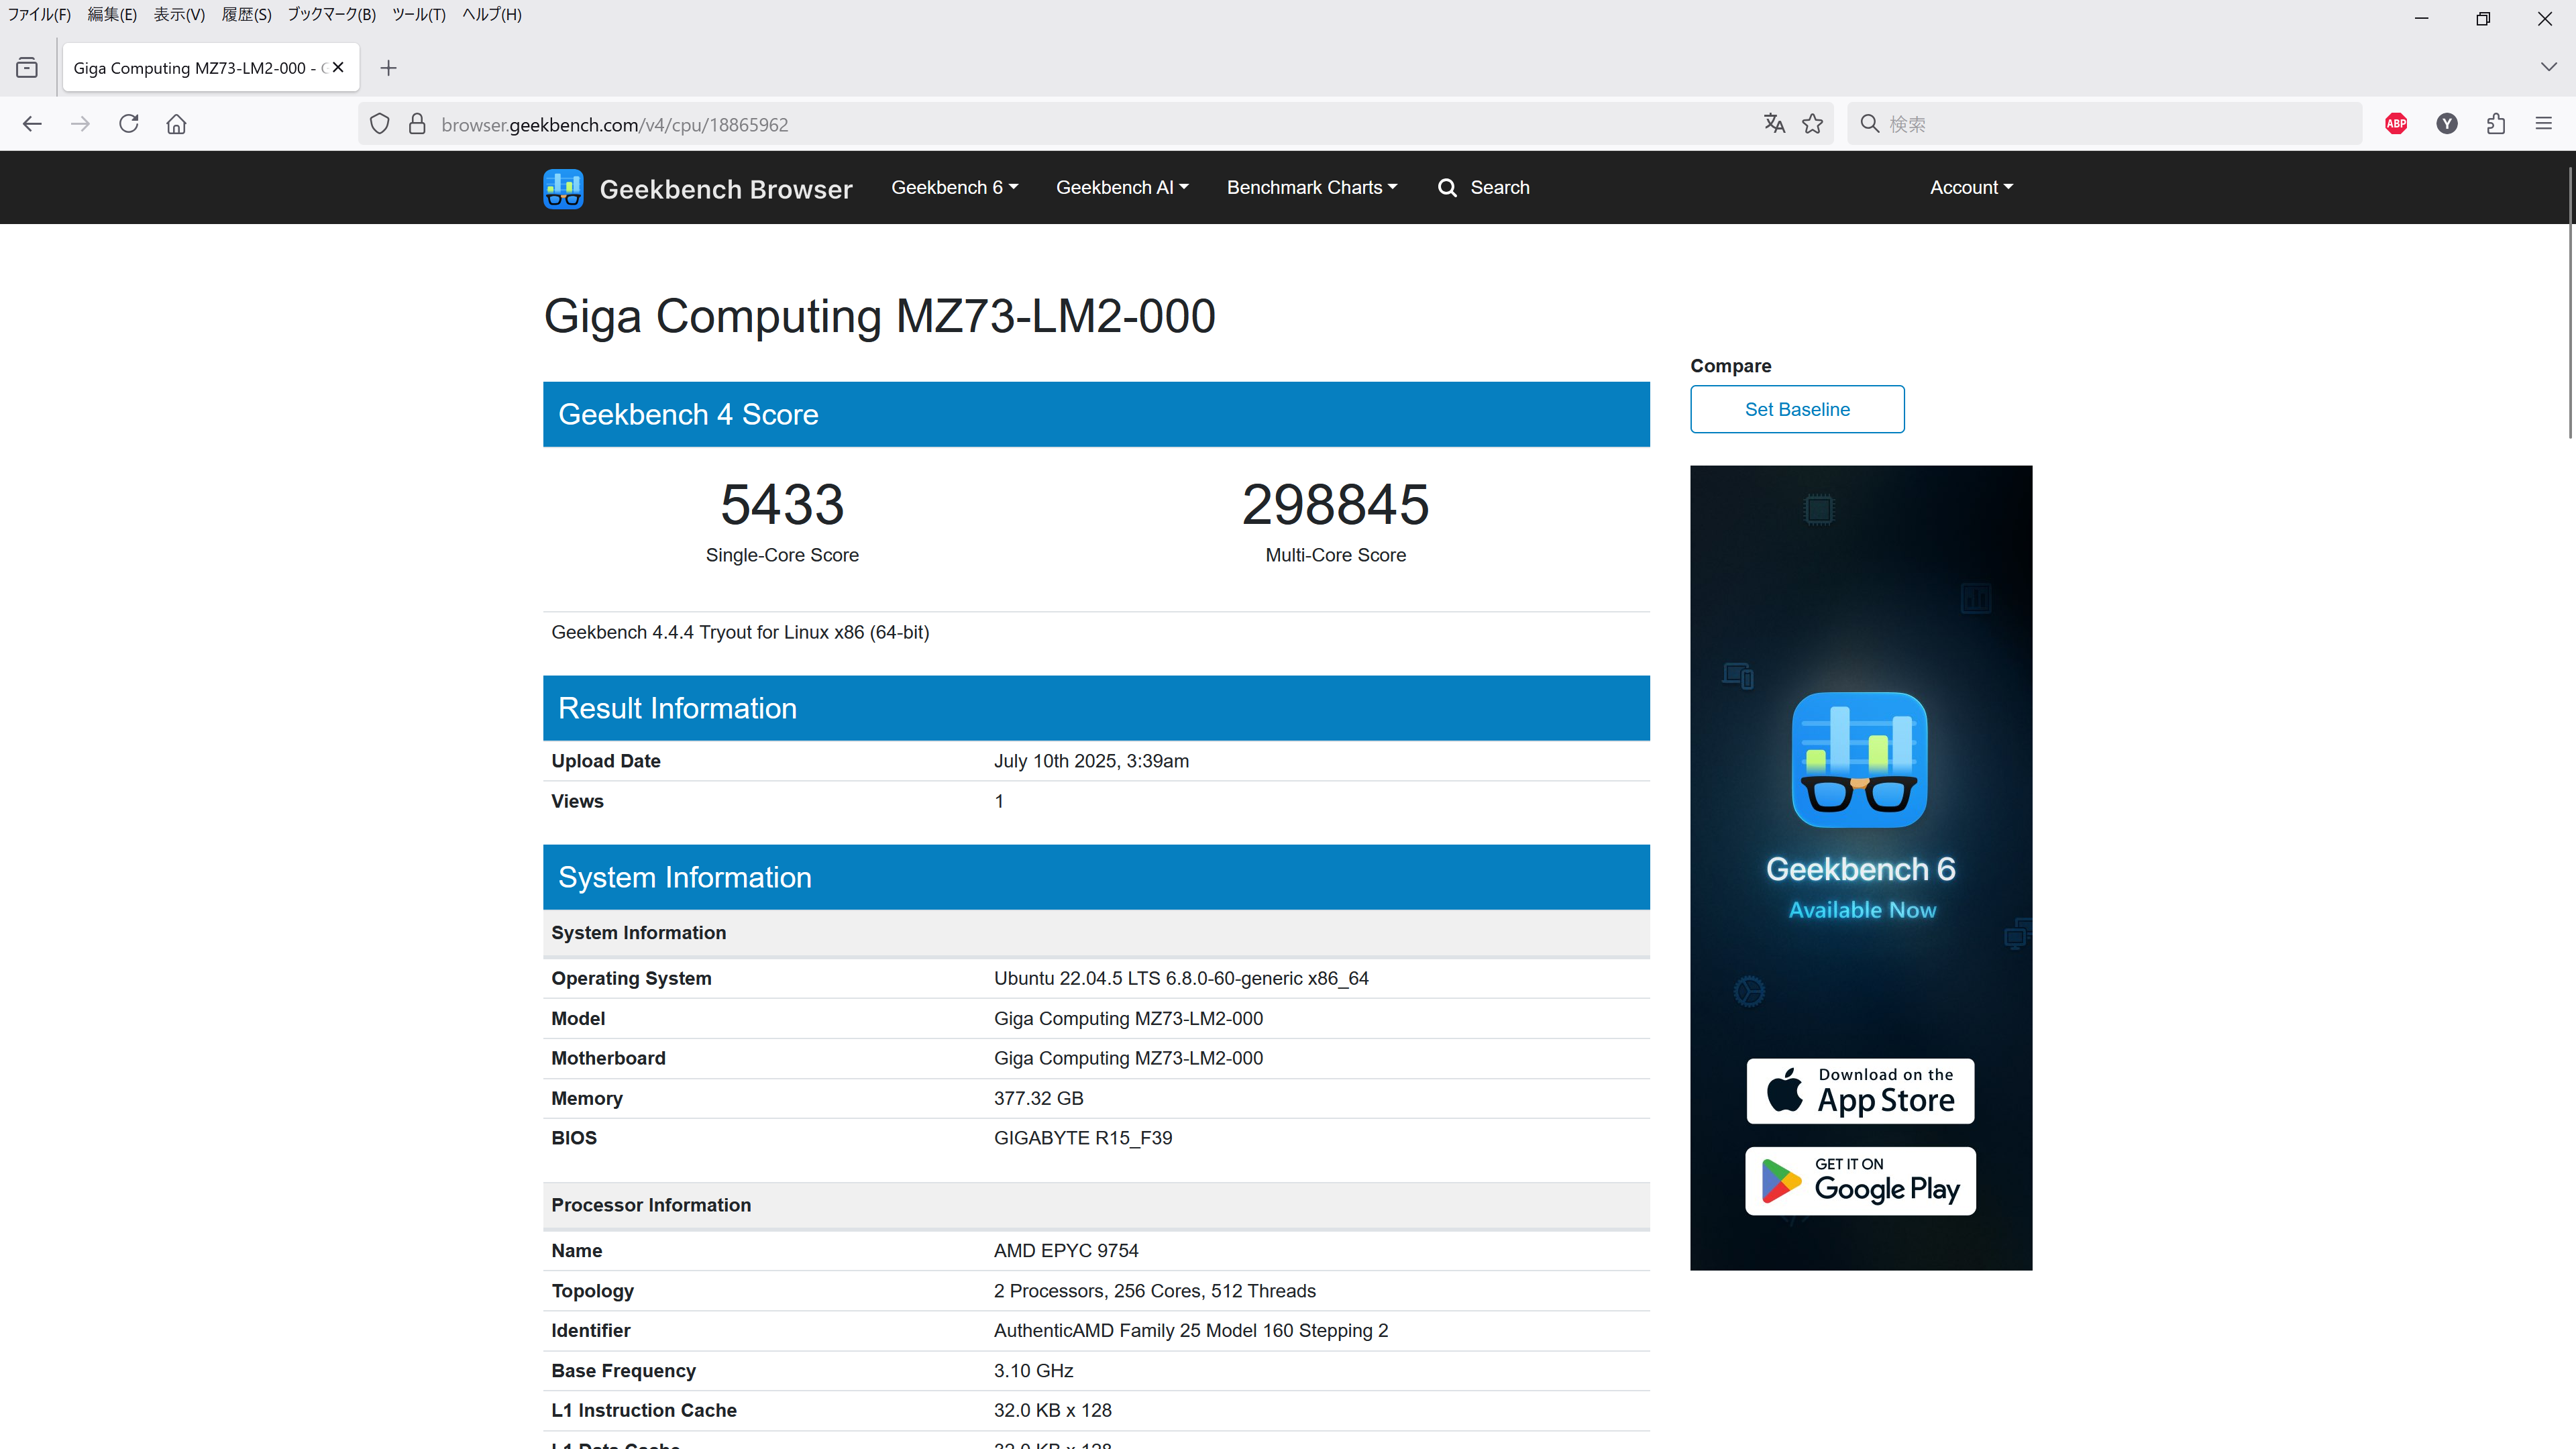
Task: Expand the Account dropdown menu
Action: [1971, 187]
